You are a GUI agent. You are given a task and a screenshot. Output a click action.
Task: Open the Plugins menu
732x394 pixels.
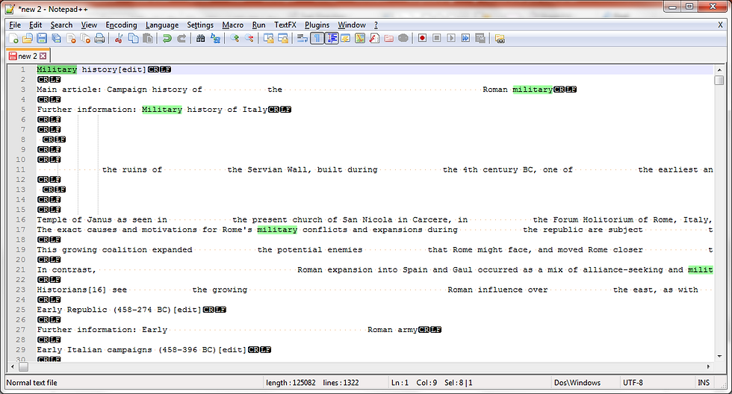(x=317, y=25)
